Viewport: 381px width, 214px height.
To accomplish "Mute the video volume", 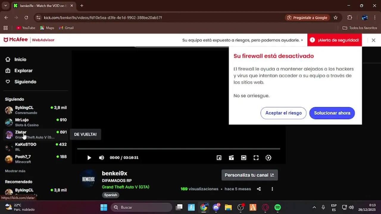I will [x=102, y=158].
